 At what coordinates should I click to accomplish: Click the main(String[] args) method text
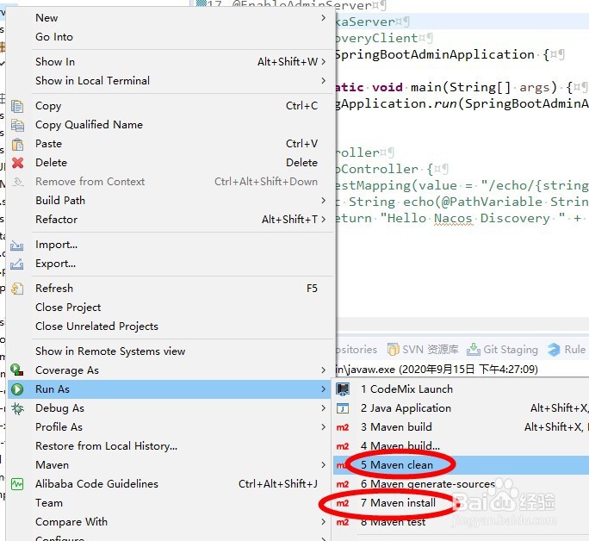pyautogui.click(x=483, y=87)
